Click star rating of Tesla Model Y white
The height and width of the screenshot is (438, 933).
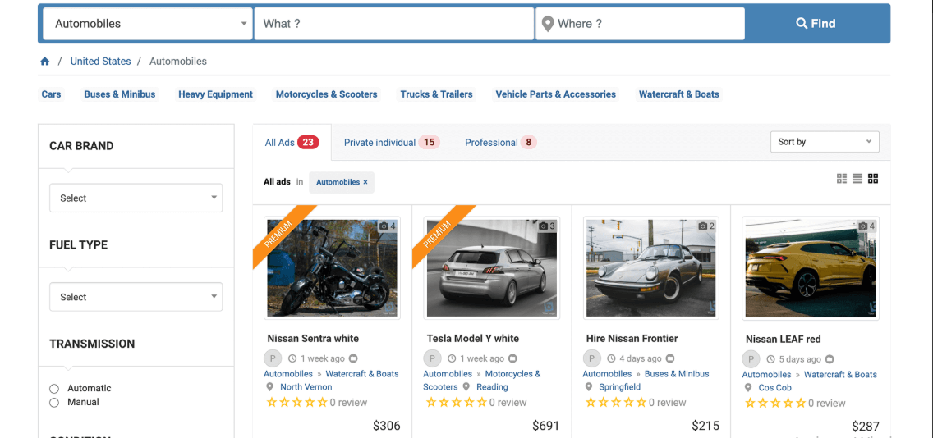click(x=457, y=403)
